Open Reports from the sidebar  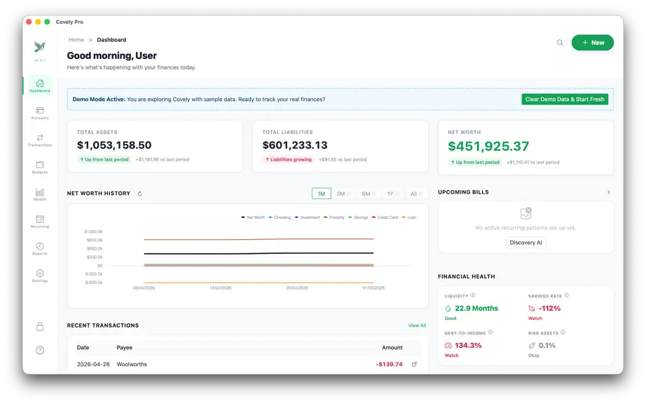click(40, 248)
